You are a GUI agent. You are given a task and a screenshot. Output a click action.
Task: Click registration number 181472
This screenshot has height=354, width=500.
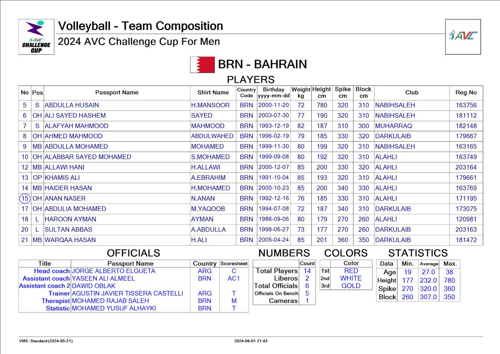coord(466,240)
